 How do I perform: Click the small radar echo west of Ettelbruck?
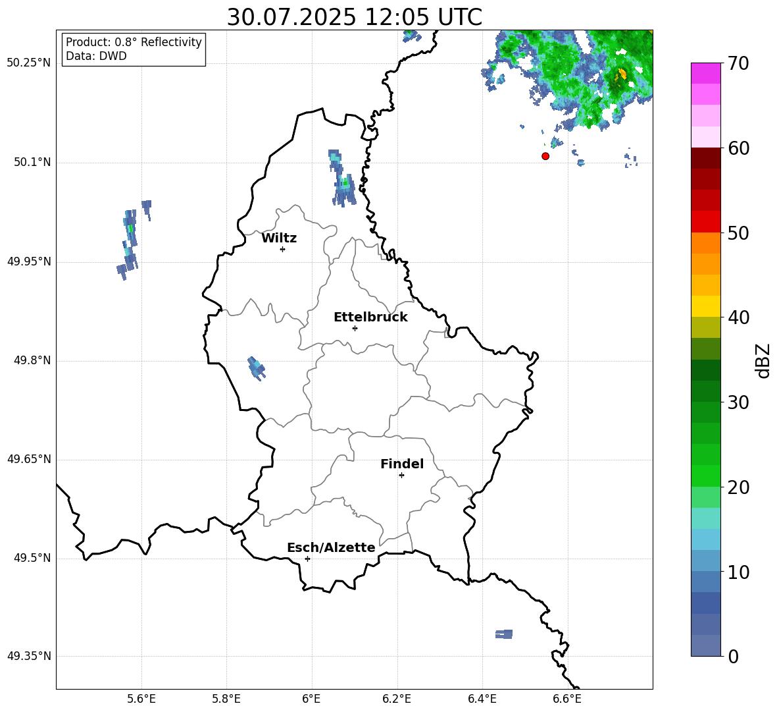click(257, 368)
